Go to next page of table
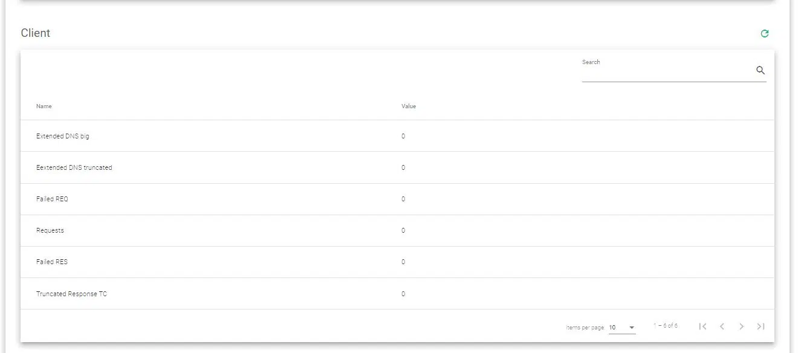 741,326
